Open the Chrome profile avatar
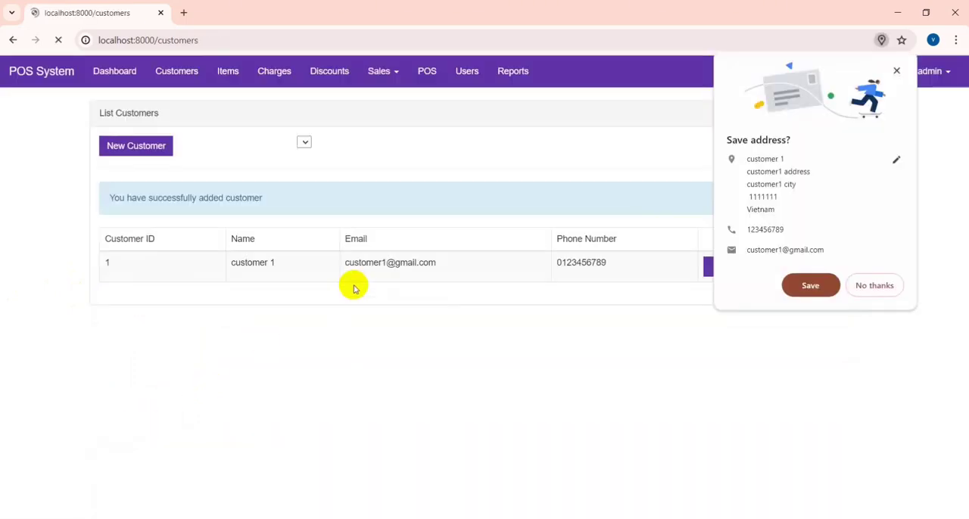The image size is (969, 519). pyautogui.click(x=933, y=40)
